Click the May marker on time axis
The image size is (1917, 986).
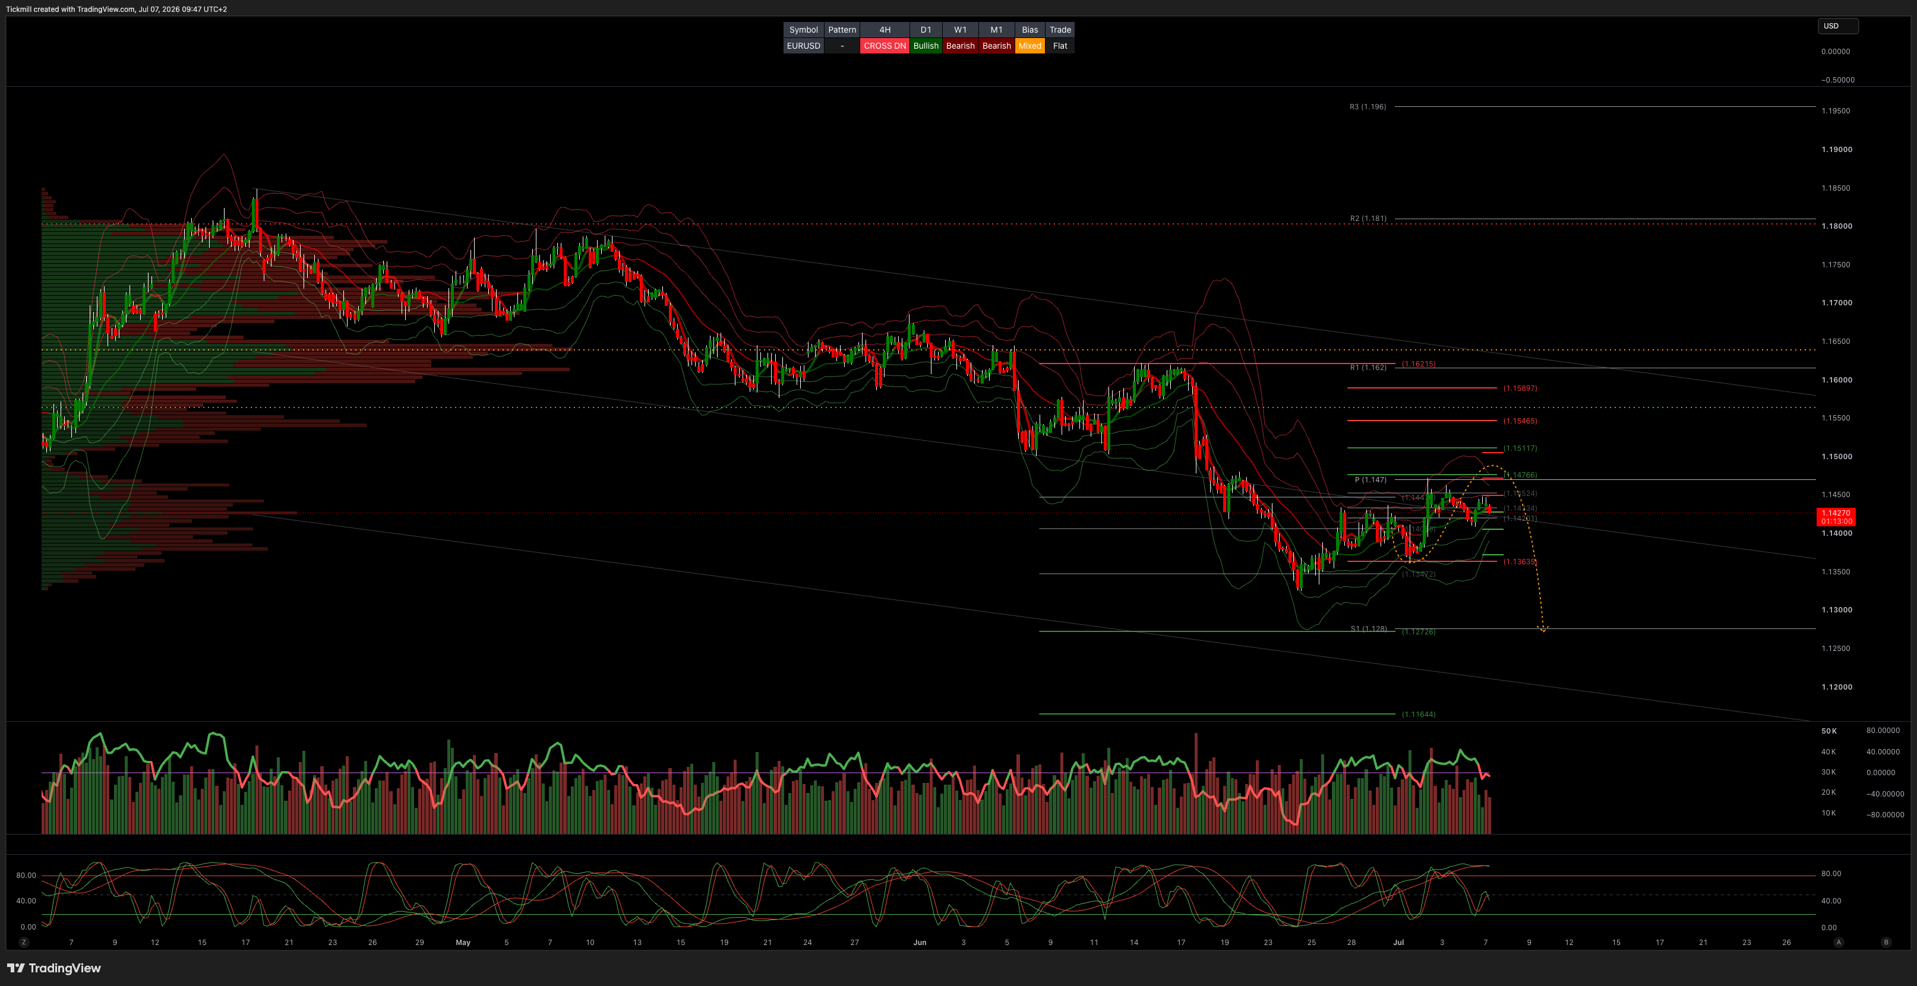pyautogui.click(x=463, y=942)
